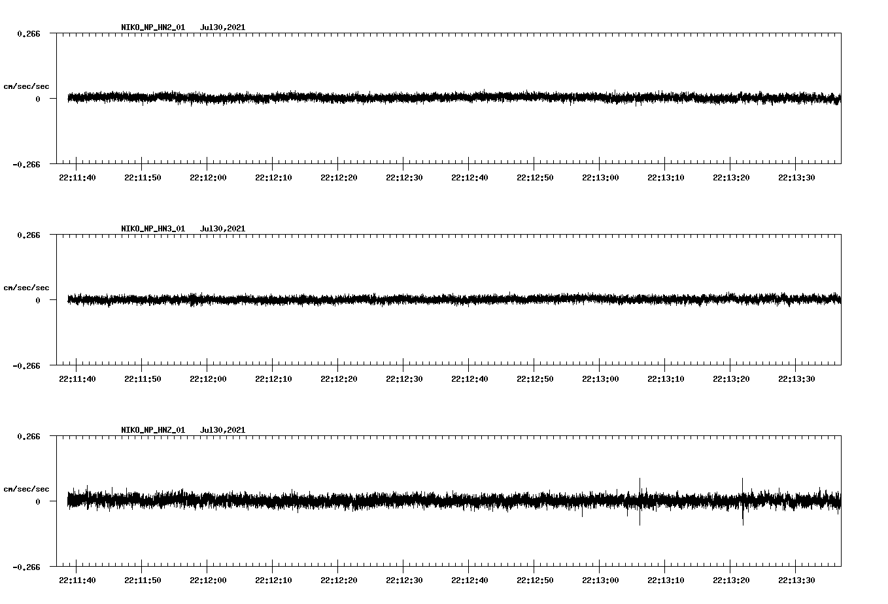Select the NIKO_NP_HNZ_01 channel label

click(152, 429)
